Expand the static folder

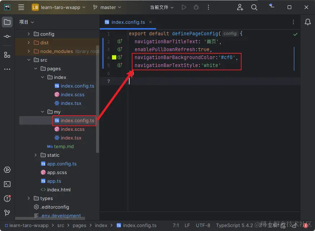(36, 155)
